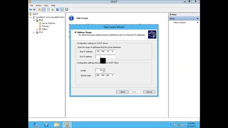Select DHCP root label in tree
The image size is (228, 128).
pos(35,14)
